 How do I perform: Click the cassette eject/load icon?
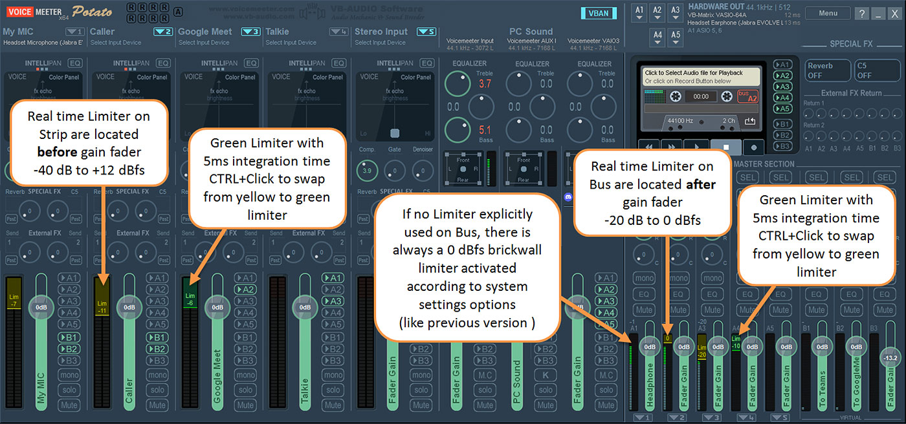(x=750, y=121)
